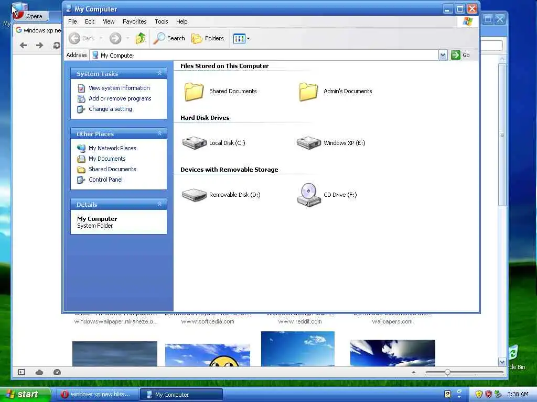Click Change a setting link
Image resolution: width=537 pixels, height=402 pixels.
click(110, 109)
